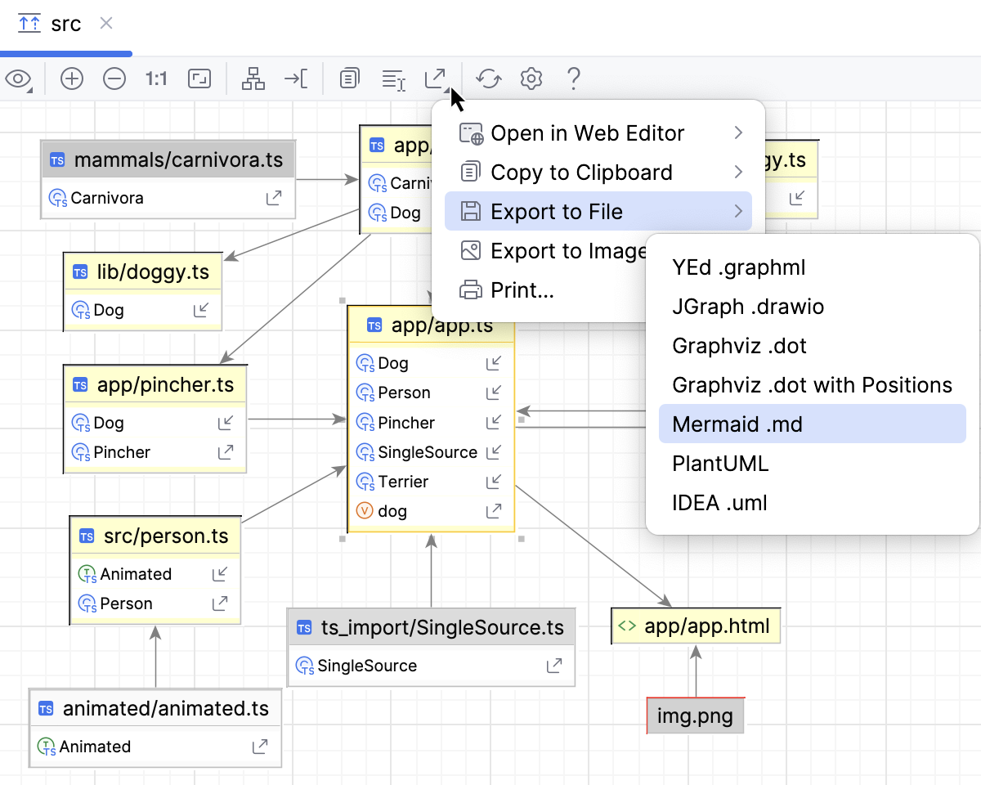
Task: Choose Copy to Clipboard menu item
Action: pos(598,173)
